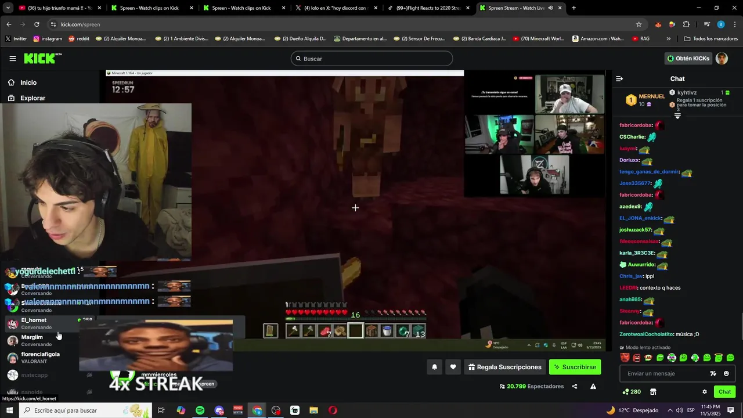Show more bookmarks chevron
The width and height of the screenshot is (743, 418).
668,39
